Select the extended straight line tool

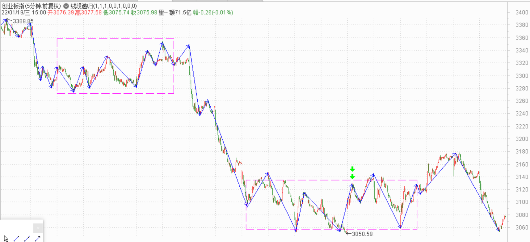(x=27, y=239)
